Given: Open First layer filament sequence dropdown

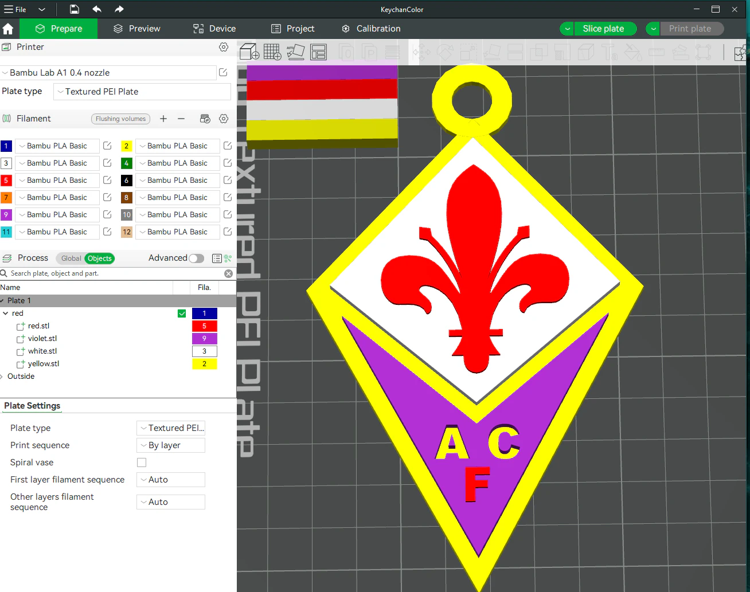Looking at the screenshot, I should pos(171,480).
